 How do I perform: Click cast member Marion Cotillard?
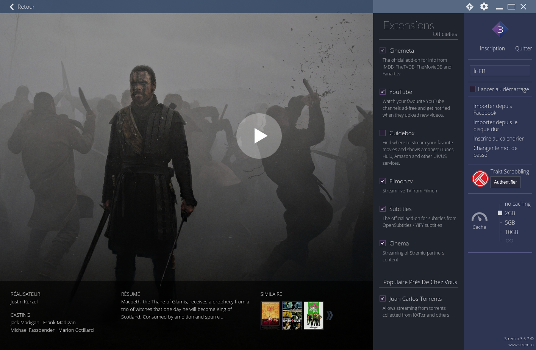76,330
